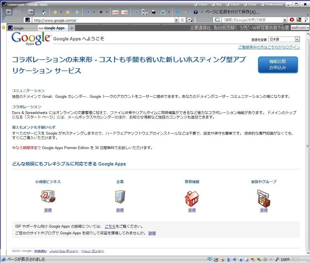Click the first blue checkmark icon
Screen dimensions: 310x263
click(178, 12)
